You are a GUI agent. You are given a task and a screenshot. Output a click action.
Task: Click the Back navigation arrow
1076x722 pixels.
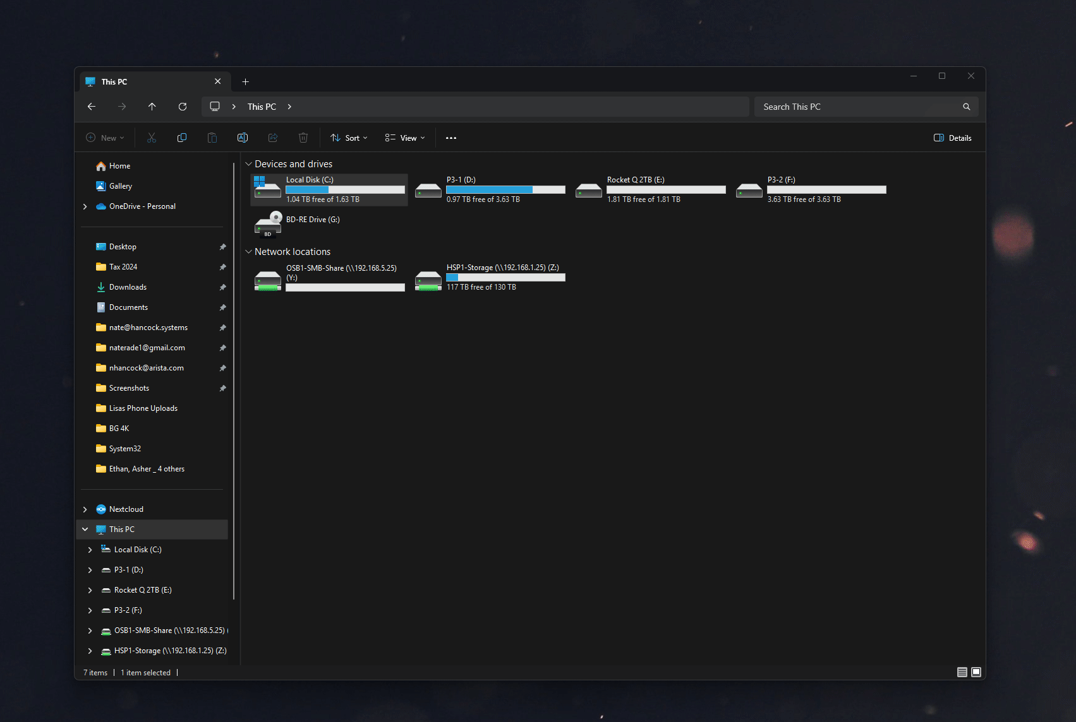tap(92, 107)
